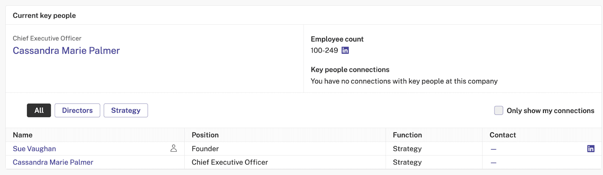Click Only show my connections label text

click(x=551, y=111)
